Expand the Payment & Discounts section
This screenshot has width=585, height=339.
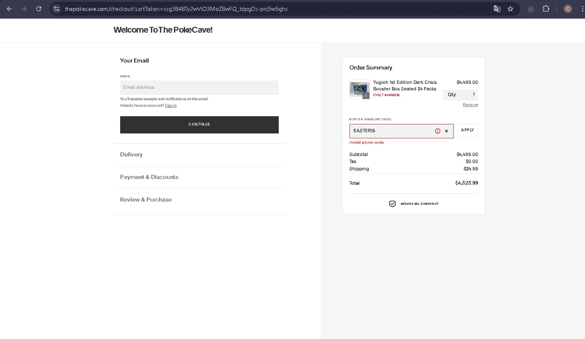tap(149, 177)
